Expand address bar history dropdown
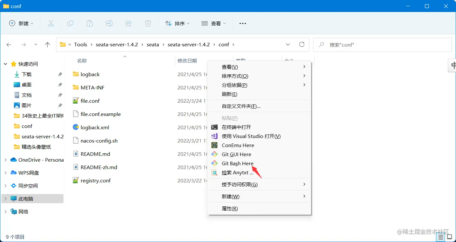 point(288,44)
